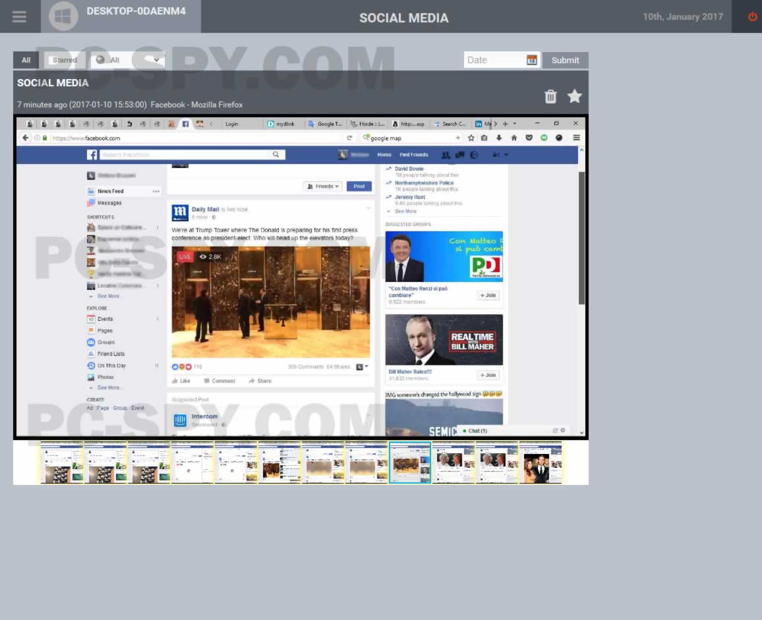Click the Daily Mail page name
Screen dimensions: 762x620
pyautogui.click(x=206, y=210)
